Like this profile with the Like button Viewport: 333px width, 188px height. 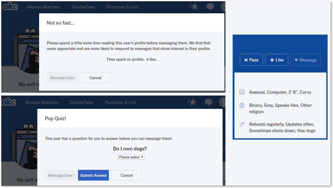click(x=276, y=60)
